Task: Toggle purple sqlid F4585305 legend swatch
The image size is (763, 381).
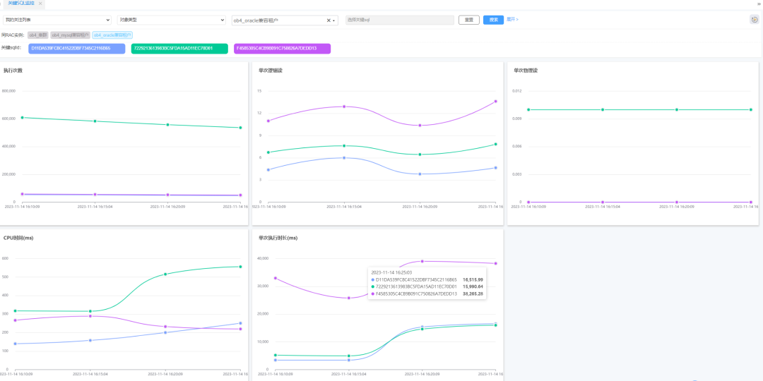Action: click(x=282, y=48)
